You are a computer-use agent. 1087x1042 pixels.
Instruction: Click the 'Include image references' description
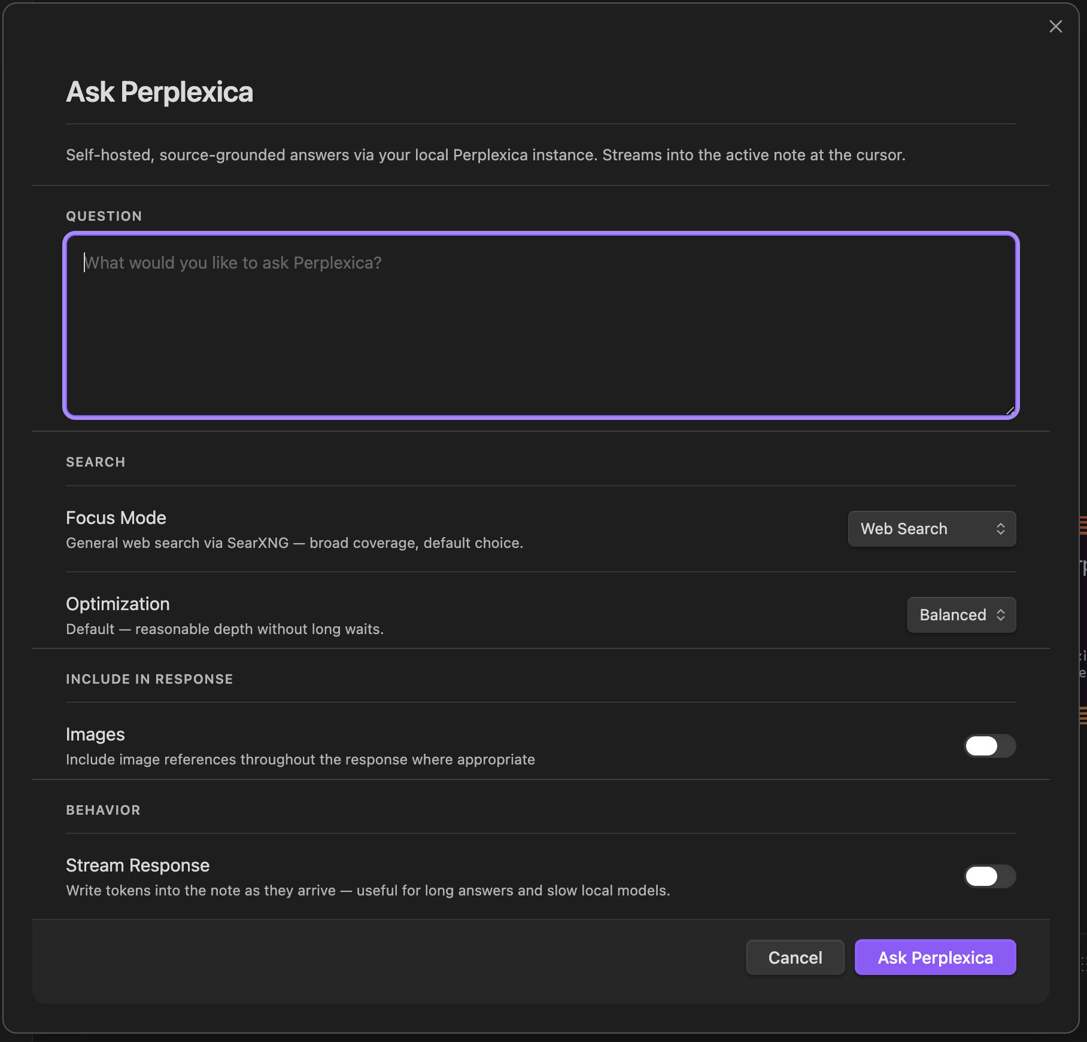pos(300,760)
